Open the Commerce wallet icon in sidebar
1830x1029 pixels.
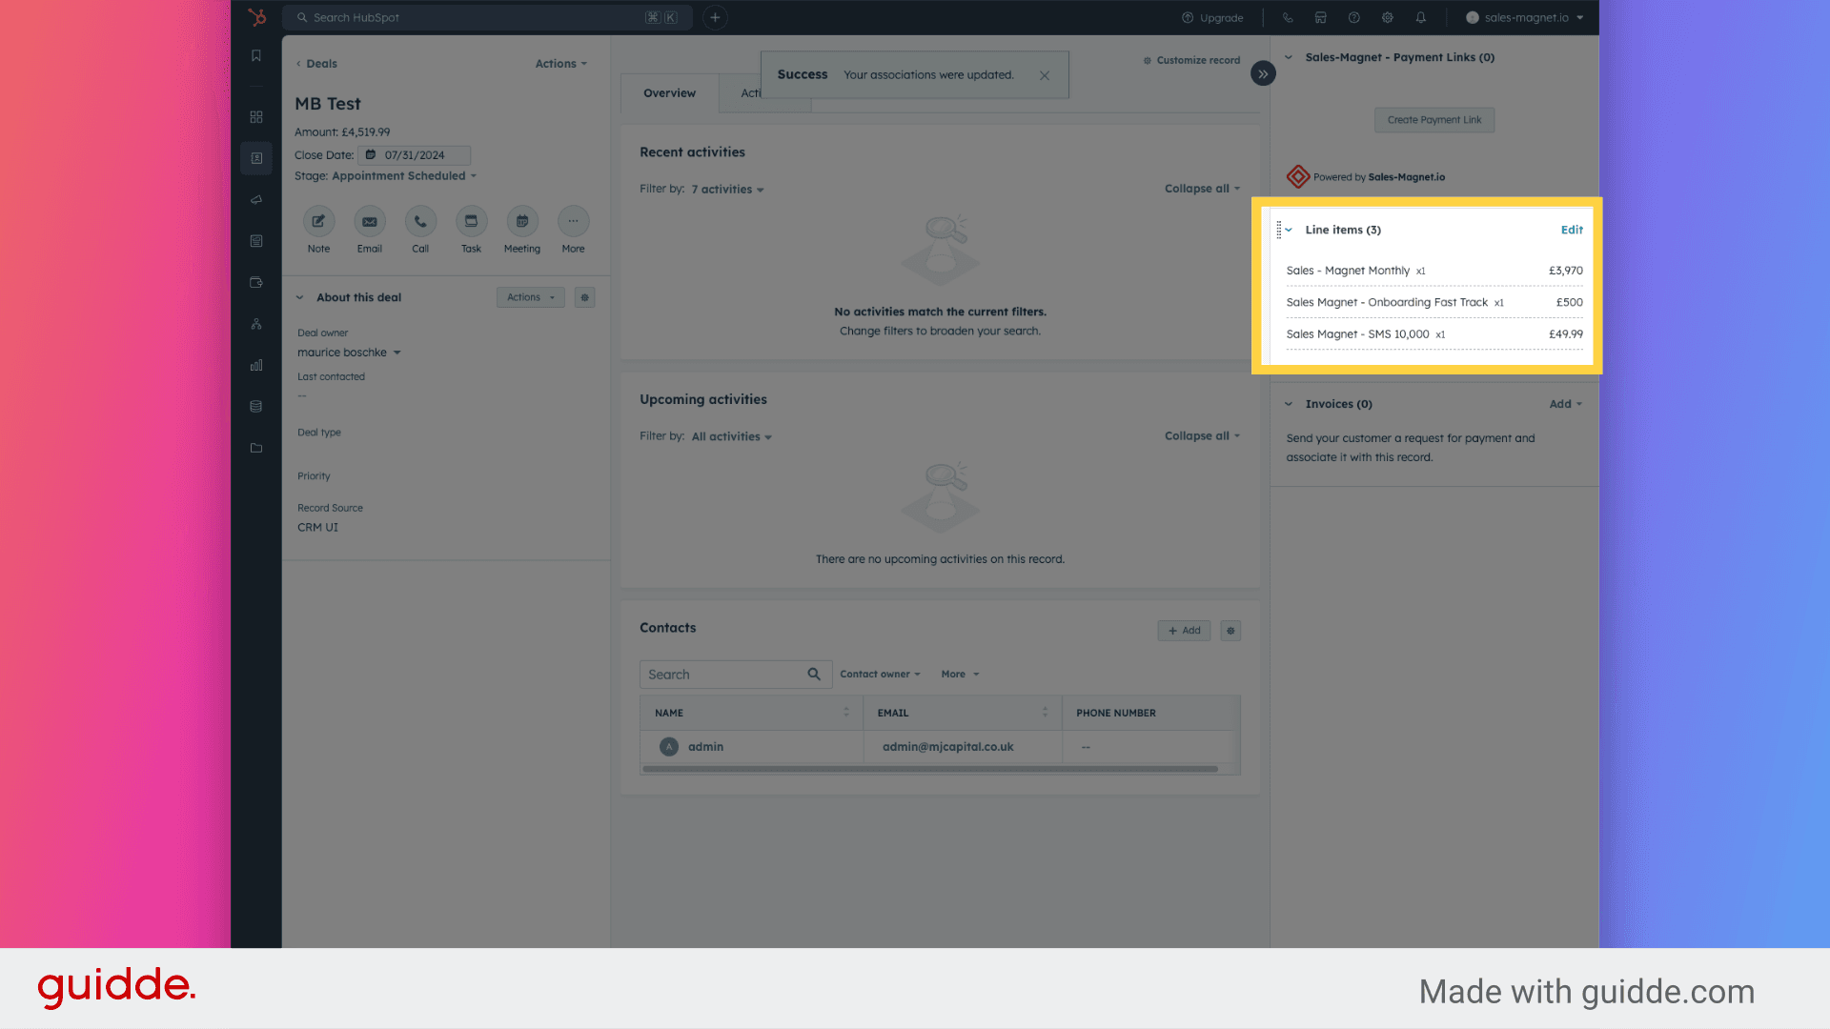[x=256, y=282]
